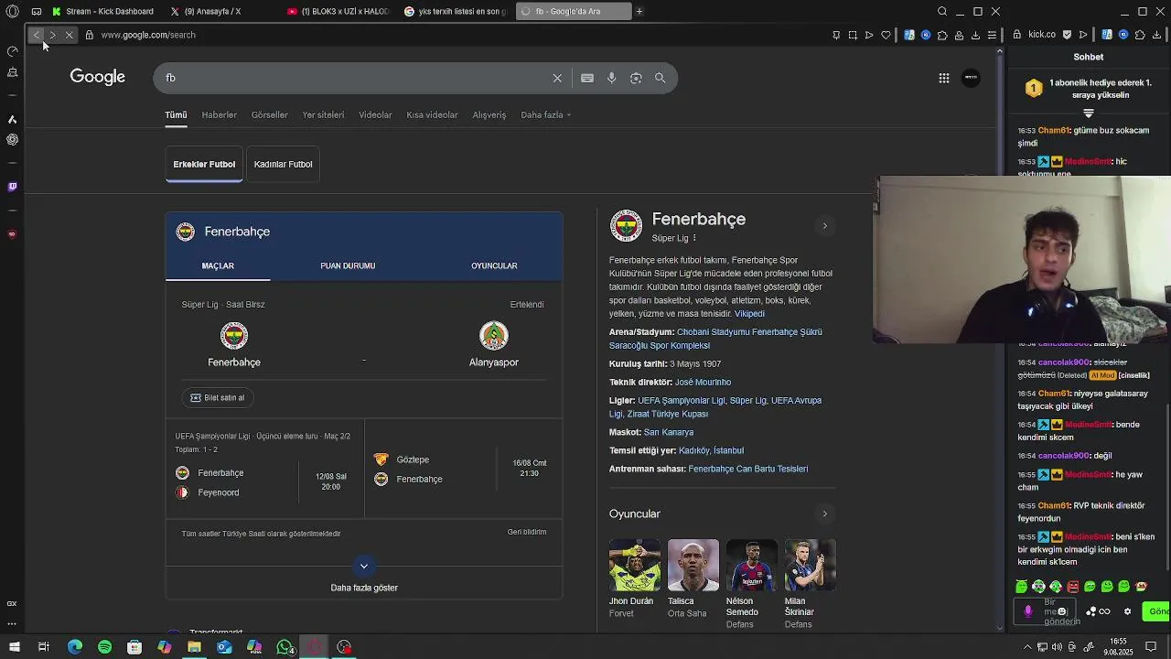Open Fenerbahçe Can Bartu Tesisleri link
This screenshot has height=659, width=1171.
[747, 470]
